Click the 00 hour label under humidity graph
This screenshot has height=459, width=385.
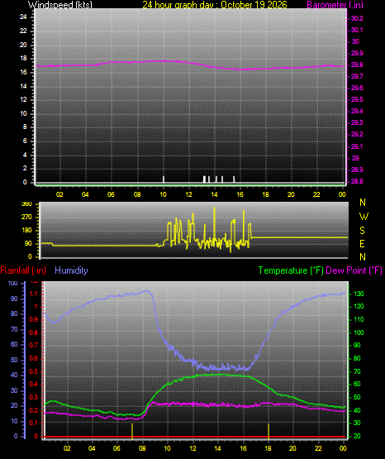343,448
